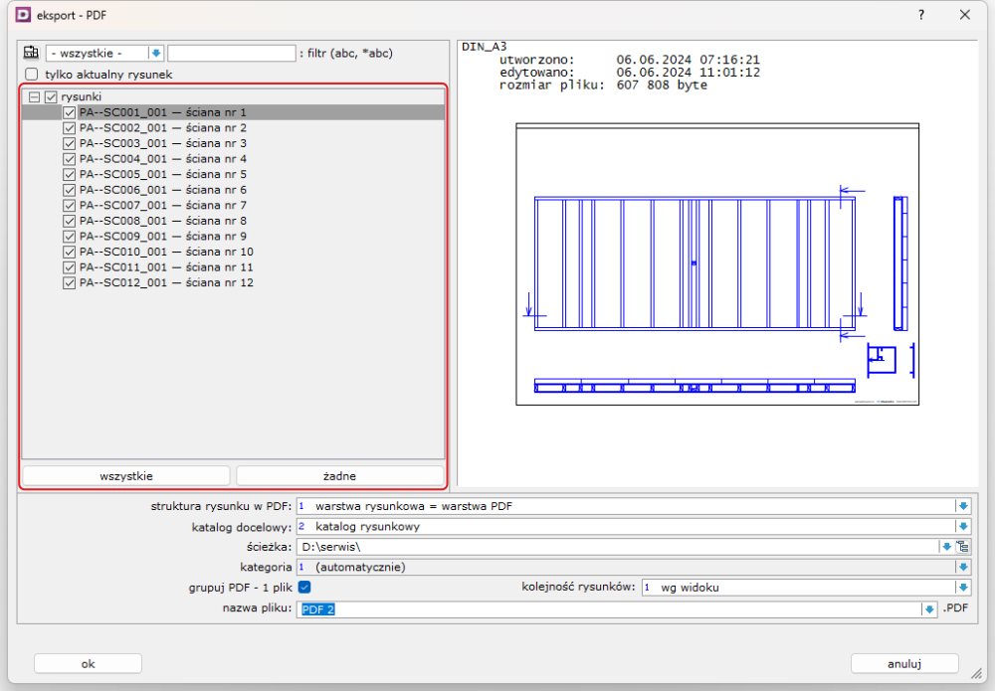Open the '- wszystkie -' filter dropdown
The image size is (995, 691).
point(155,54)
